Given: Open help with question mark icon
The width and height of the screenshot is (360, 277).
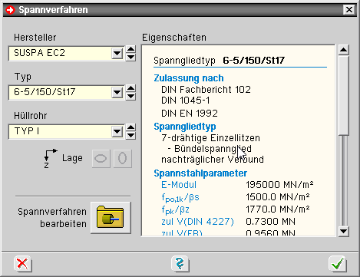Looking at the screenshot, I should [x=180, y=264].
